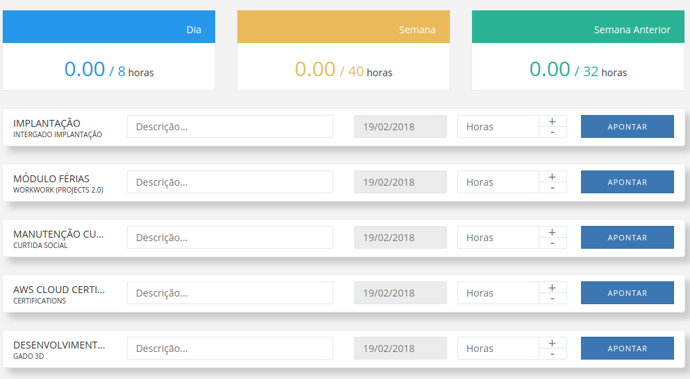The image size is (690, 379).
Task: Open date field 19/02/2018 in DESENVOLVIMENT... row
Action: [401, 348]
